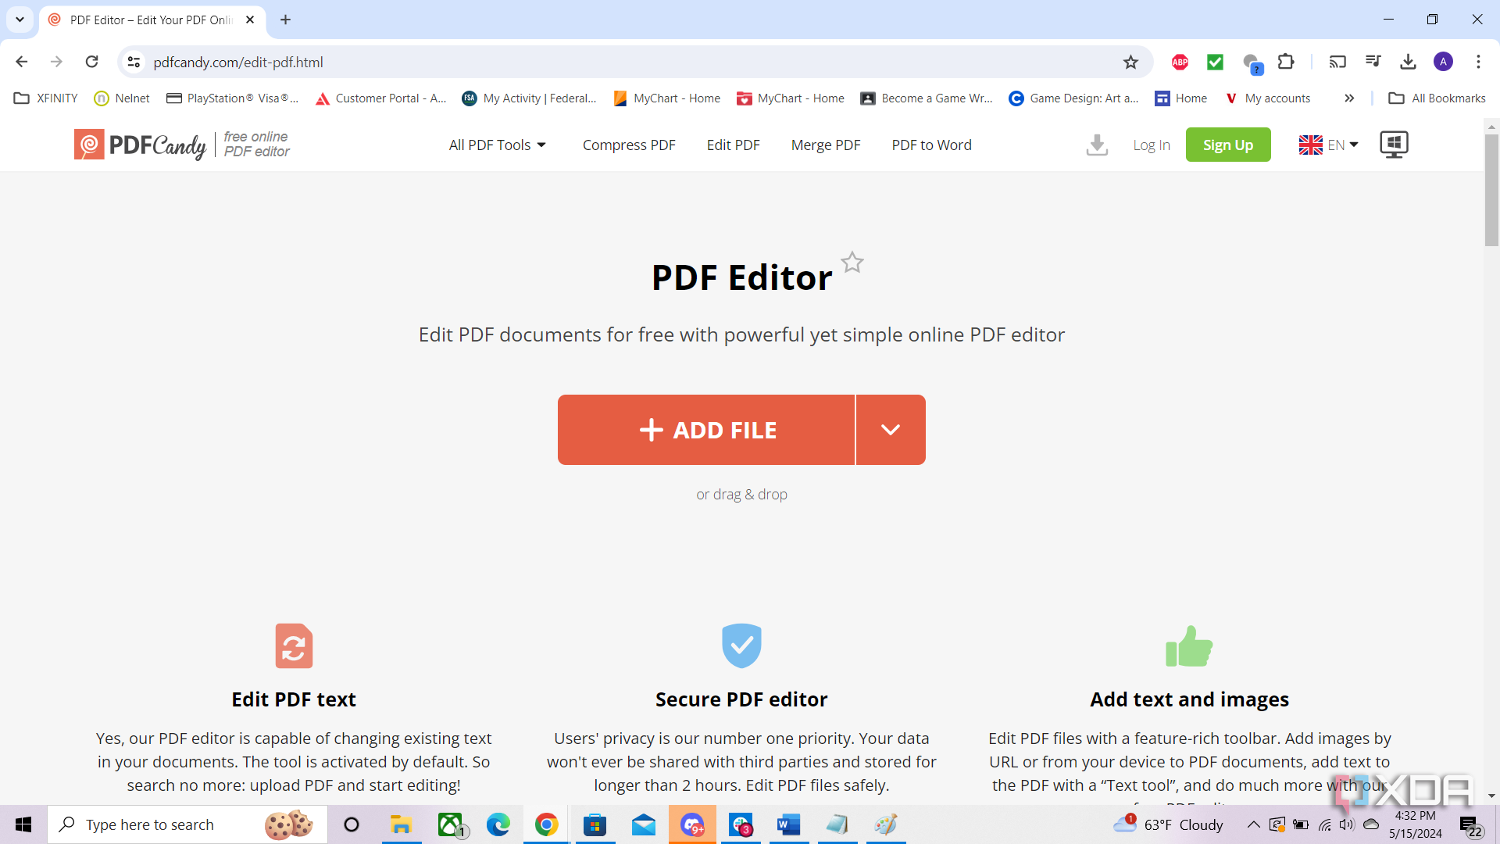The image size is (1500, 844).
Task: Open the downloads icon in site header
Action: 1097,145
